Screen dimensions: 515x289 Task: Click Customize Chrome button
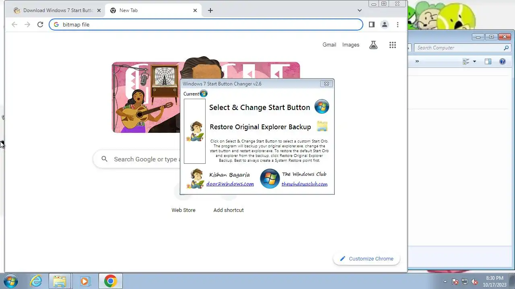pos(367,258)
